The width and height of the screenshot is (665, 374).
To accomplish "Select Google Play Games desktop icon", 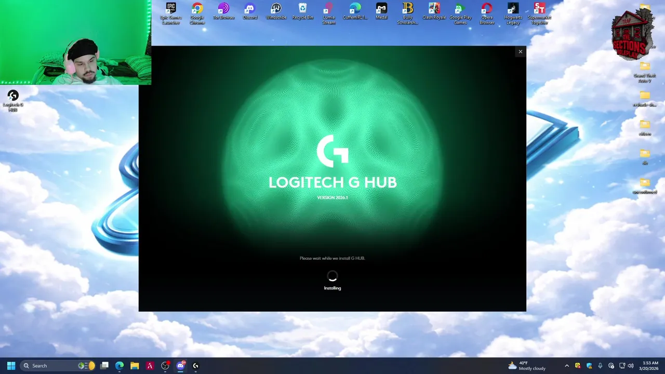I will [460, 14].
